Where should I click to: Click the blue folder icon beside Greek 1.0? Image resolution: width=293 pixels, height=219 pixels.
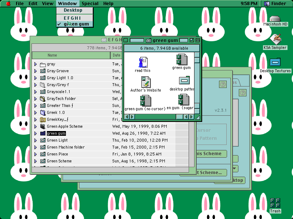tap(43, 113)
